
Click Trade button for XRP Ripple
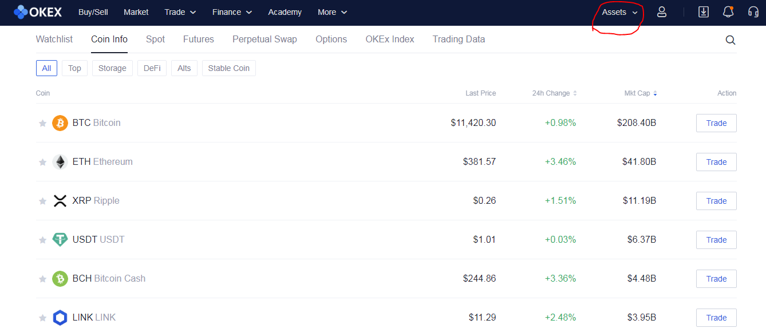pyautogui.click(x=716, y=201)
